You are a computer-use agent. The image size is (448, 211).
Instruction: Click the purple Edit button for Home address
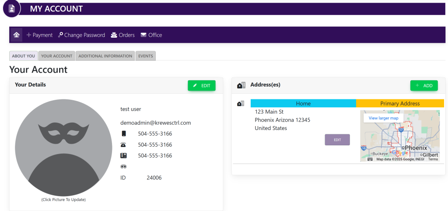(337, 140)
